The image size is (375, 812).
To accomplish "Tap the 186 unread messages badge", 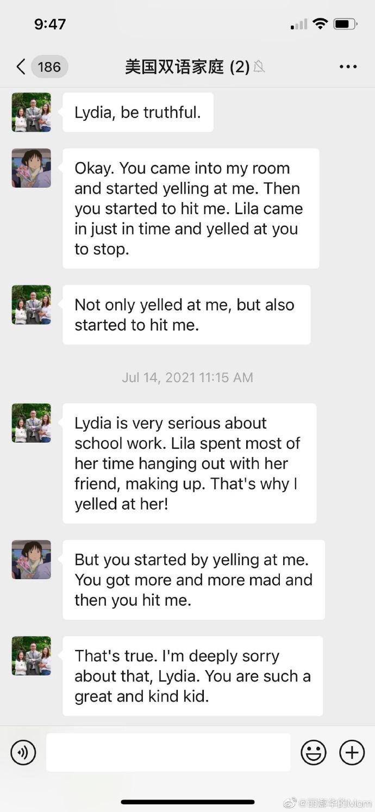I will pyautogui.click(x=49, y=67).
